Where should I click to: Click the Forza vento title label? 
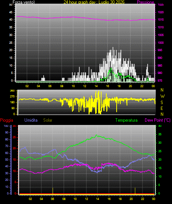(24, 2)
